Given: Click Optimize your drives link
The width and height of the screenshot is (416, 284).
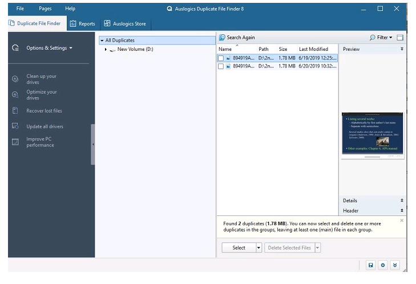Looking at the screenshot, I should (x=42, y=95).
